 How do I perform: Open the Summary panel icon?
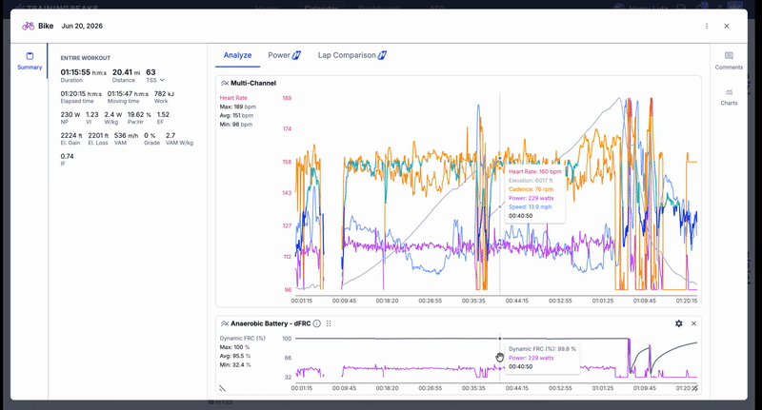tap(30, 56)
